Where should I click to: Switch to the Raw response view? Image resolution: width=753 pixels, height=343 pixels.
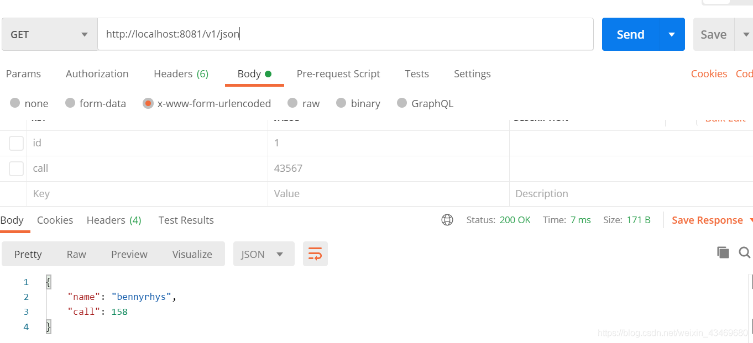click(76, 254)
